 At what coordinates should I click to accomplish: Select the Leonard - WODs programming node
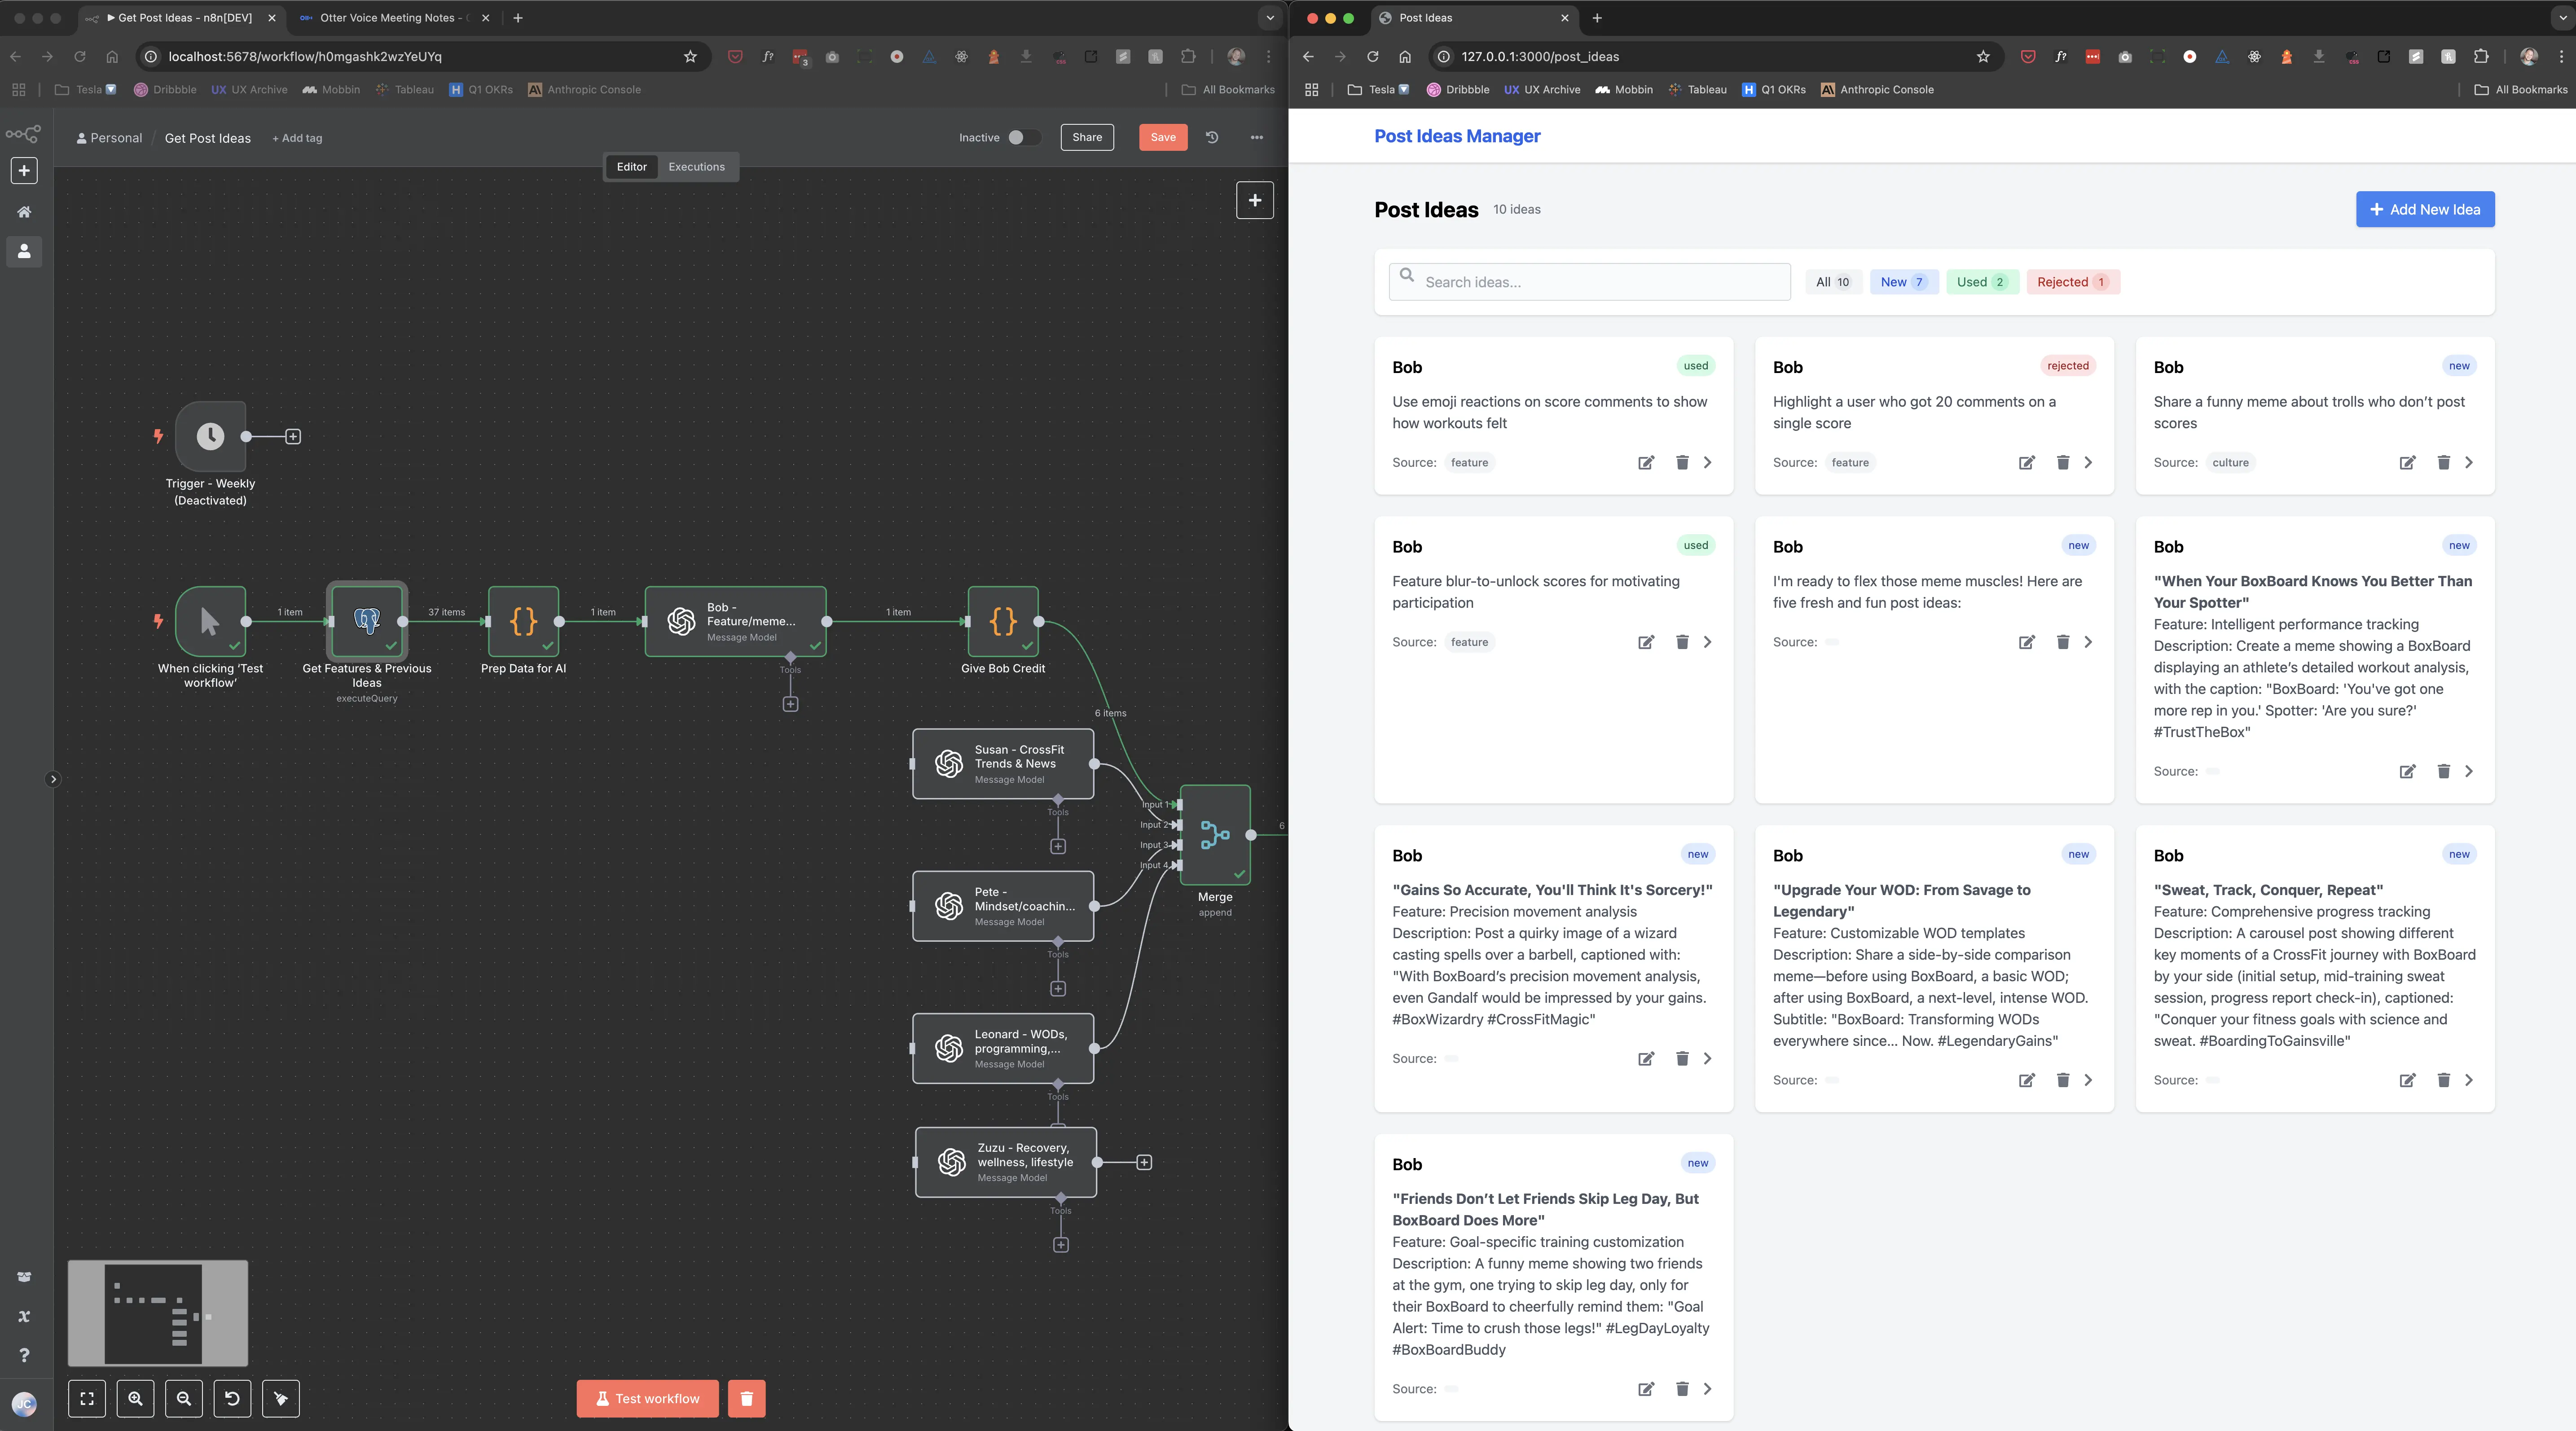1003,1048
